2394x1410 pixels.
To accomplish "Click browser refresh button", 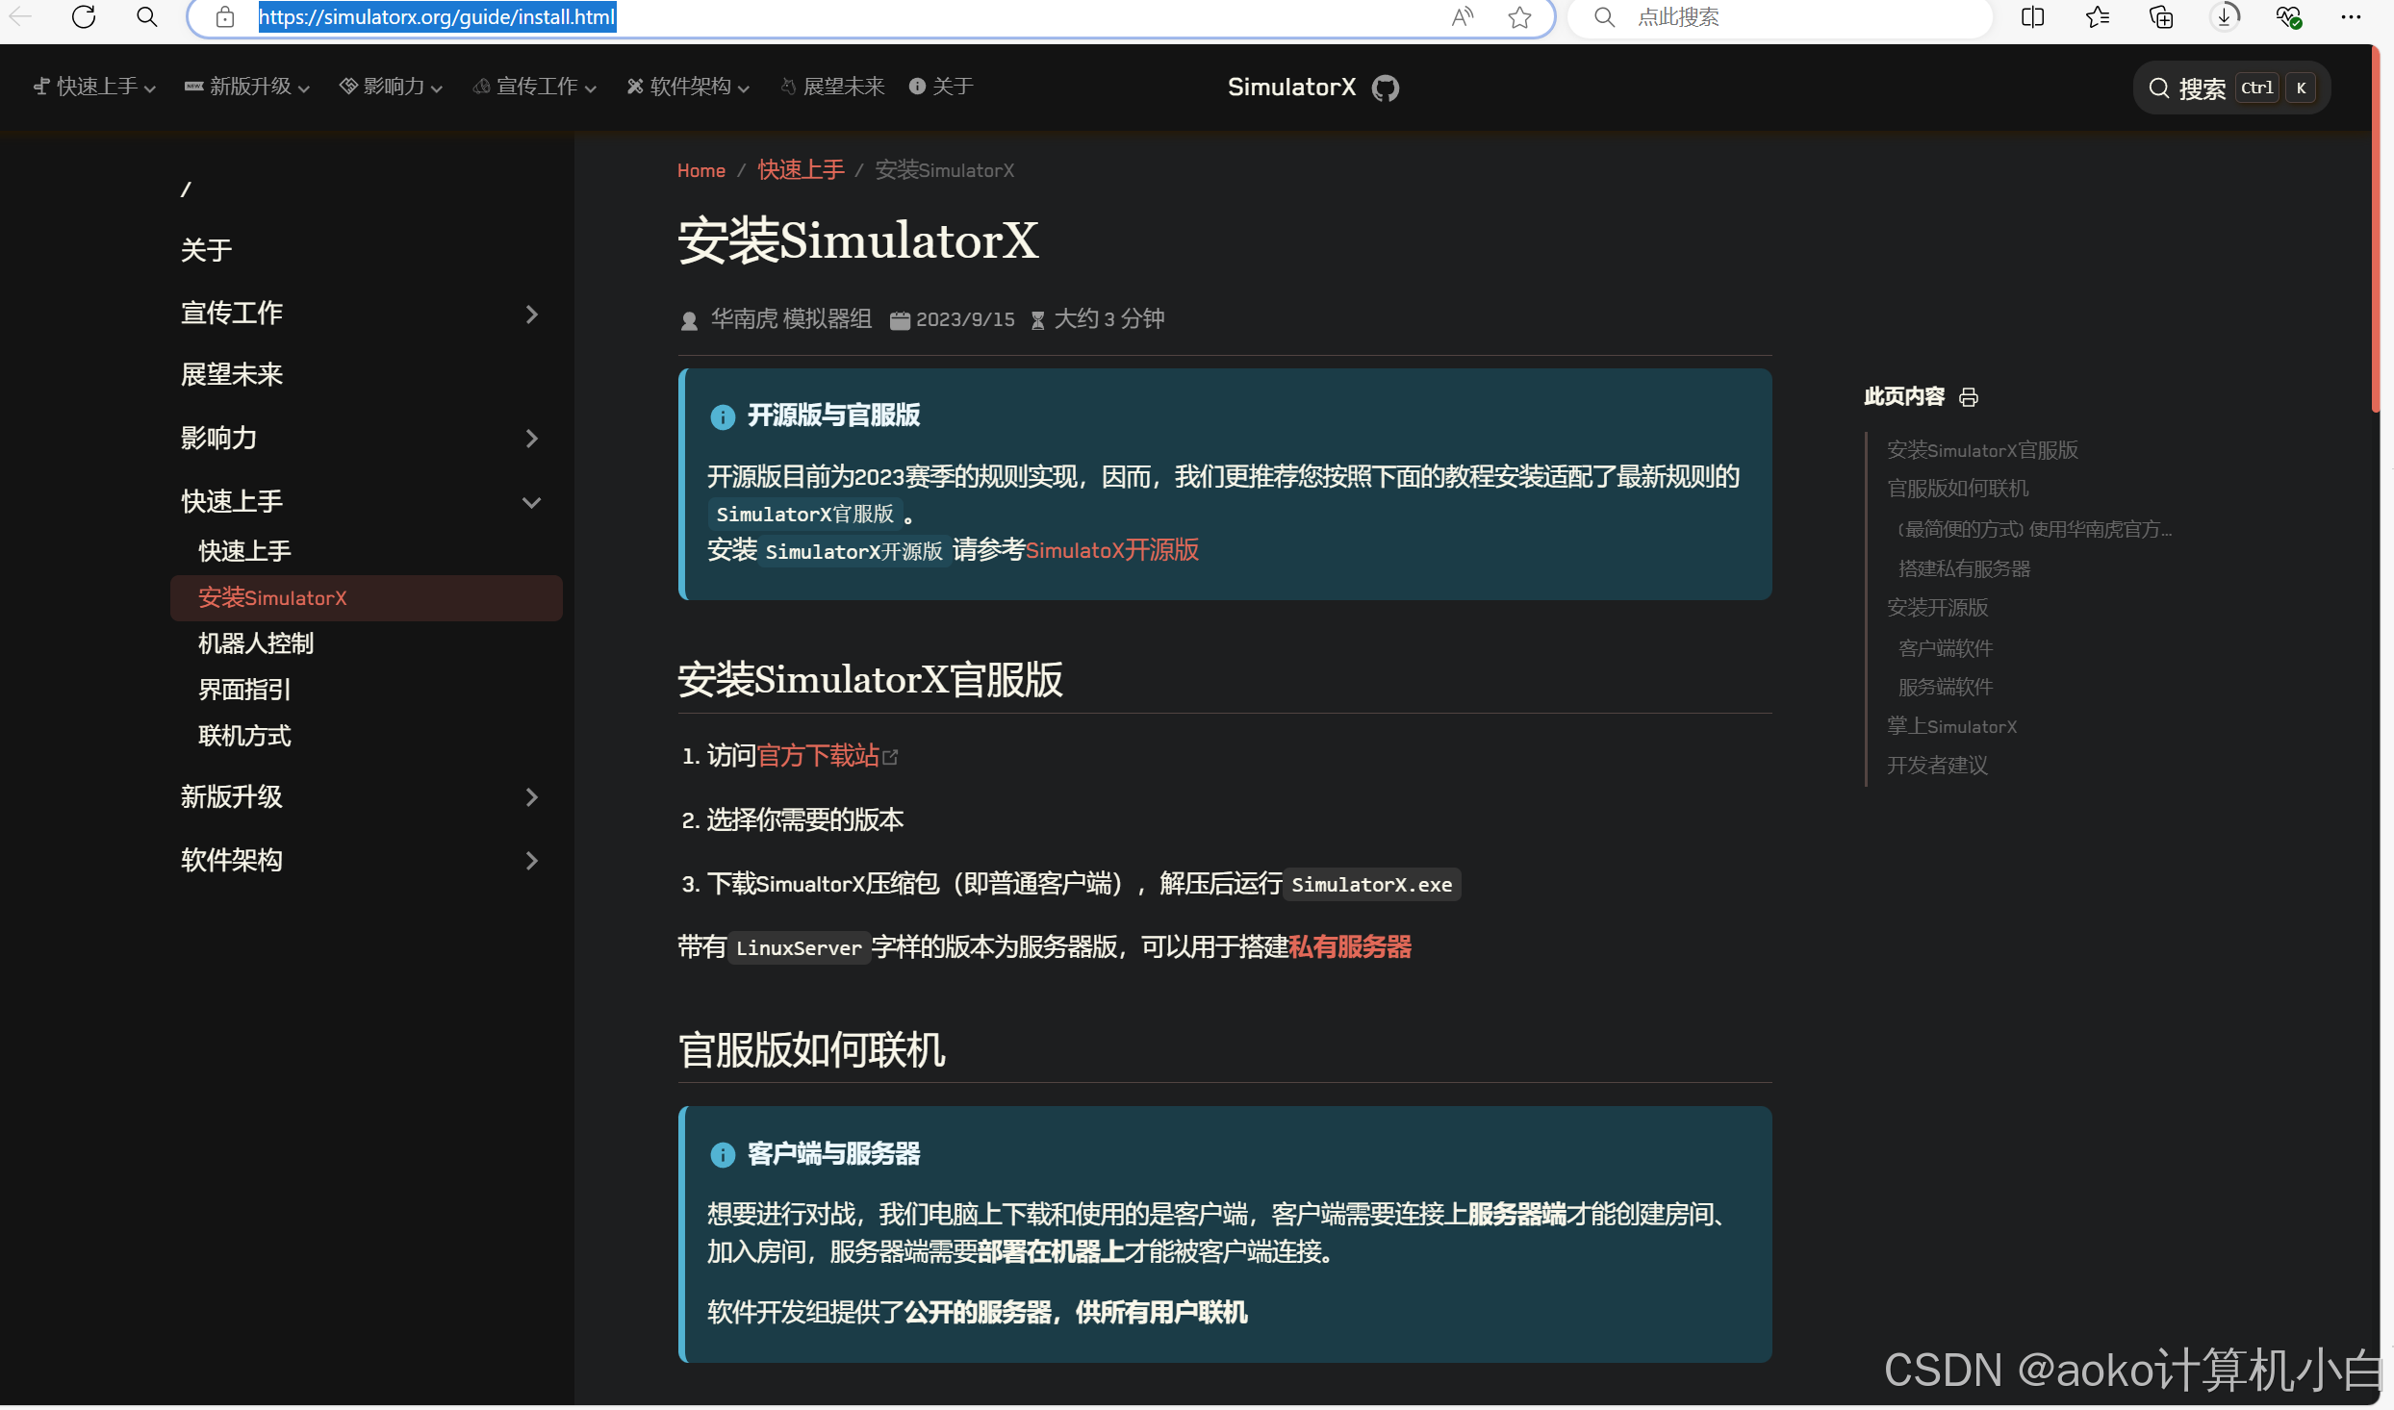I will pos(84,17).
